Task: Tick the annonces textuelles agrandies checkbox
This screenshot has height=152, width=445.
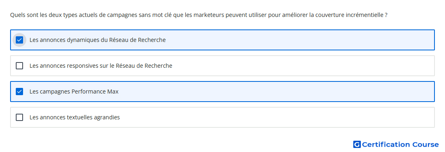Action: pos(19,117)
